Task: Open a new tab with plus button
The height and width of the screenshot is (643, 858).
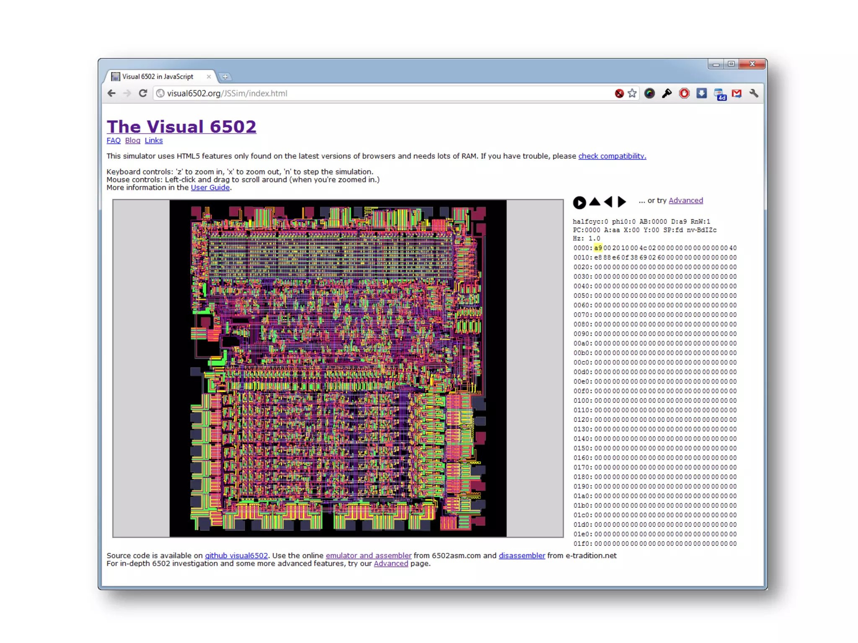Action: pos(225,77)
